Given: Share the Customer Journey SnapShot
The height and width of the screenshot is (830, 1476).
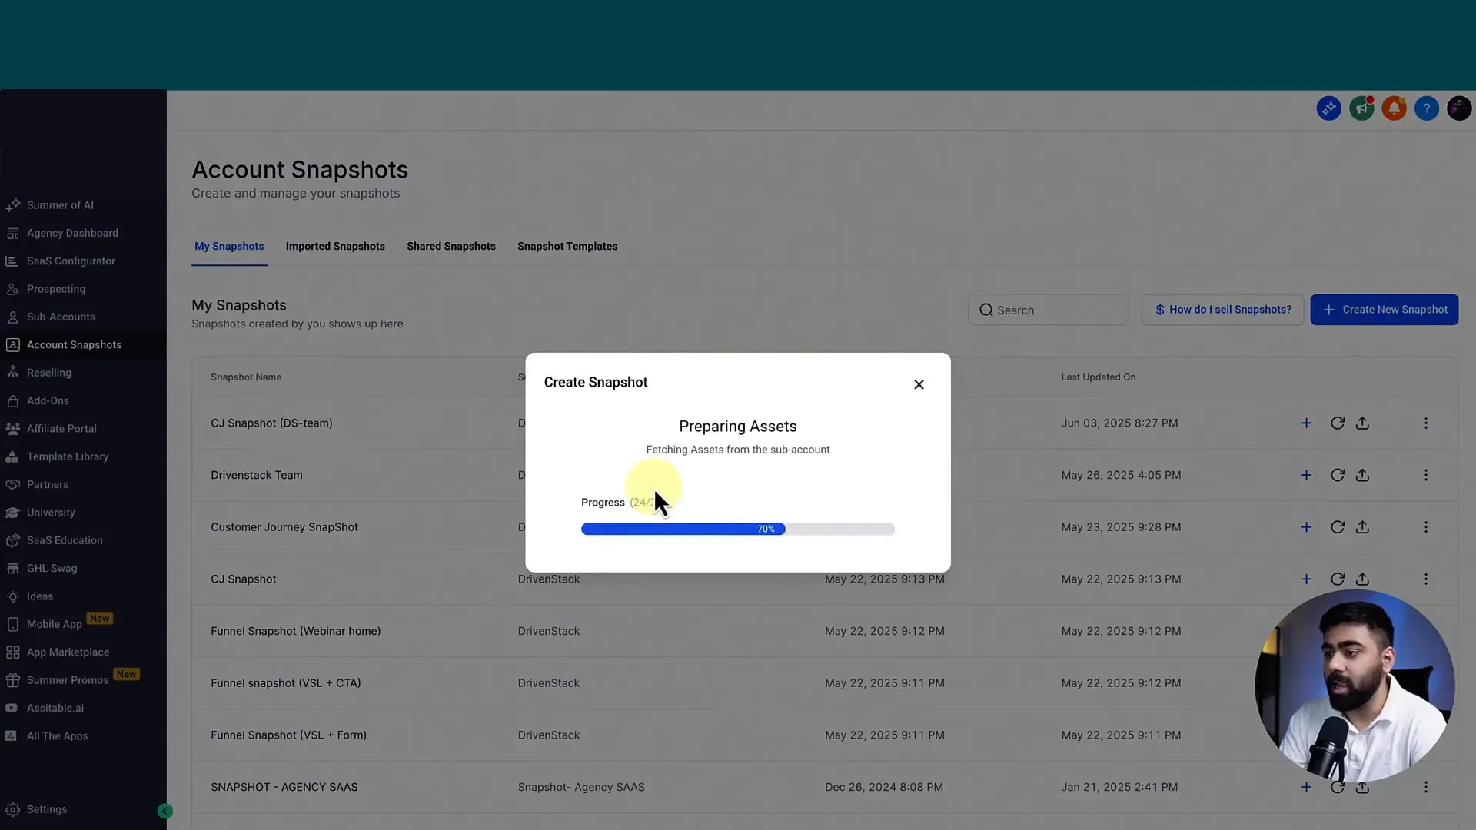Looking at the screenshot, I should point(1362,527).
